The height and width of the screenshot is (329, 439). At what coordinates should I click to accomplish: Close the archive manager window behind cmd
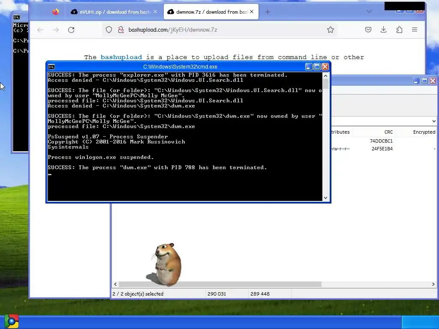(x=433, y=81)
